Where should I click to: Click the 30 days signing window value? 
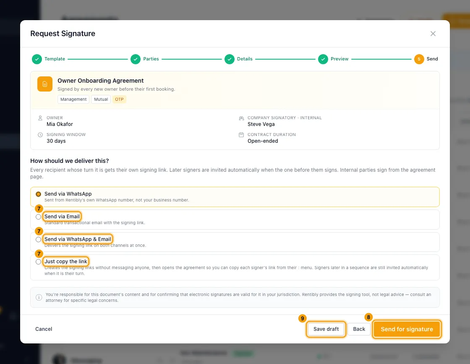[x=56, y=141]
